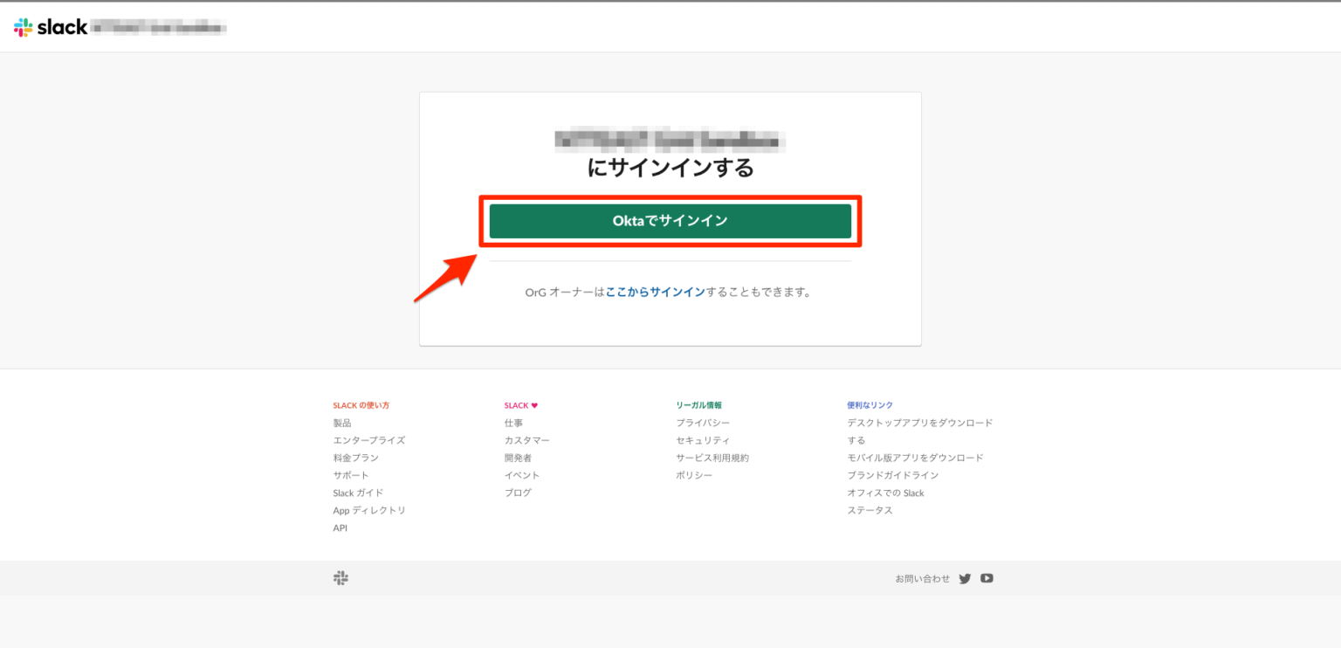Click the サポート footer link
The width and height of the screenshot is (1341, 648).
[x=353, y=475]
